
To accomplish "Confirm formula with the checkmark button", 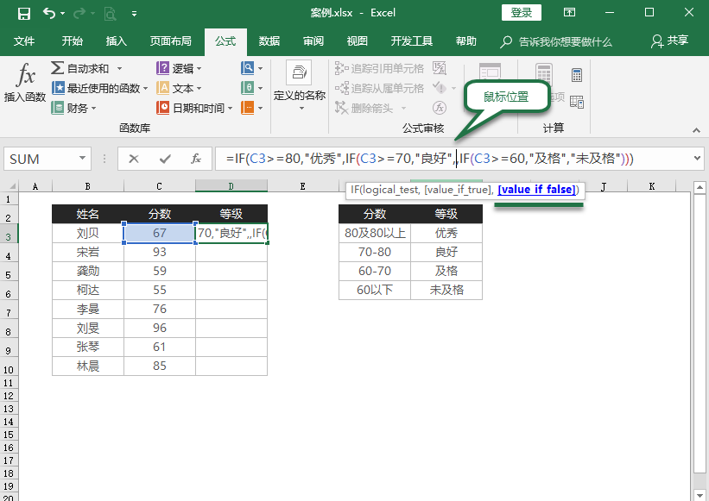I will pyautogui.click(x=165, y=159).
